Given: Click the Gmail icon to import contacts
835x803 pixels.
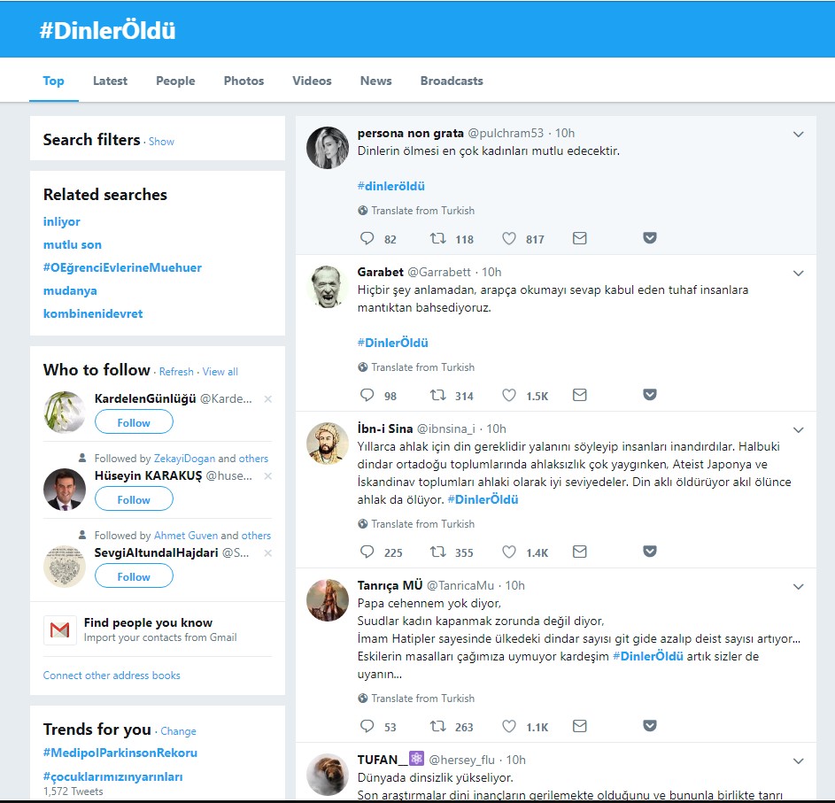Looking at the screenshot, I should coord(59,630).
